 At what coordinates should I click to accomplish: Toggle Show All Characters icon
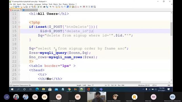pyautogui.click(x=65, y=7)
